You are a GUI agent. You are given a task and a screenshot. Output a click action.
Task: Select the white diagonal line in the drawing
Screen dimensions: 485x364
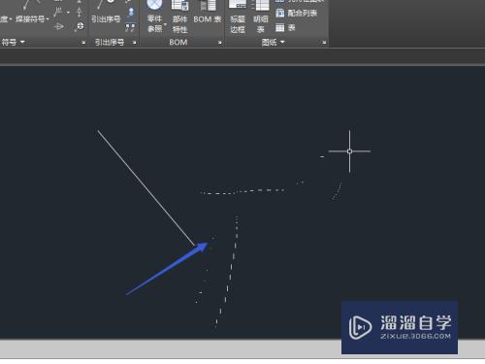146,188
